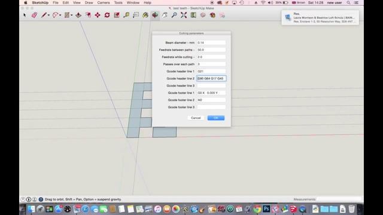The image size is (383, 215).
Task: Click the mail notification banner
Action: click(320, 17)
